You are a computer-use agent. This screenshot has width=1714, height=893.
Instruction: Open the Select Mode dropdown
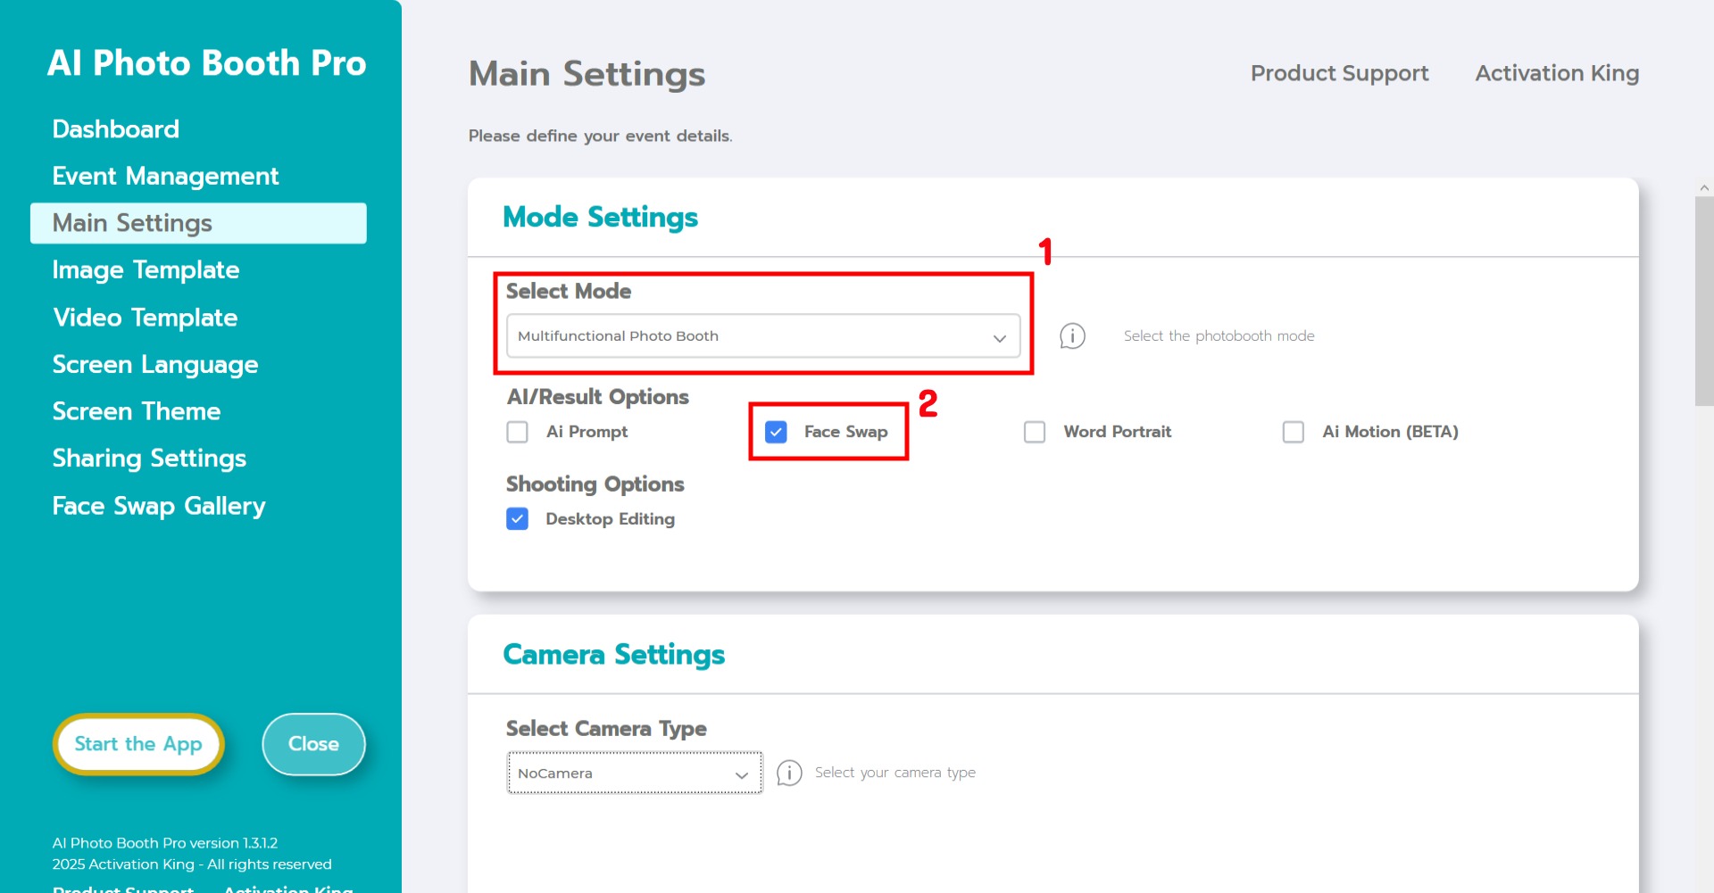tap(762, 336)
